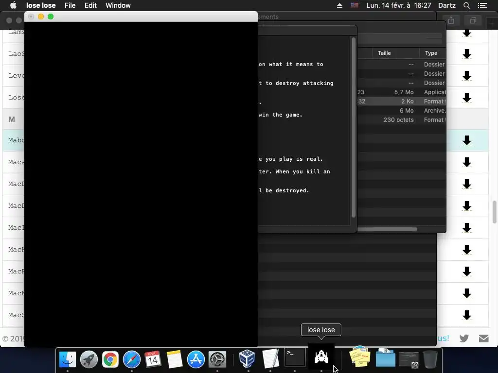Open Finder from the Dock

tap(67, 359)
